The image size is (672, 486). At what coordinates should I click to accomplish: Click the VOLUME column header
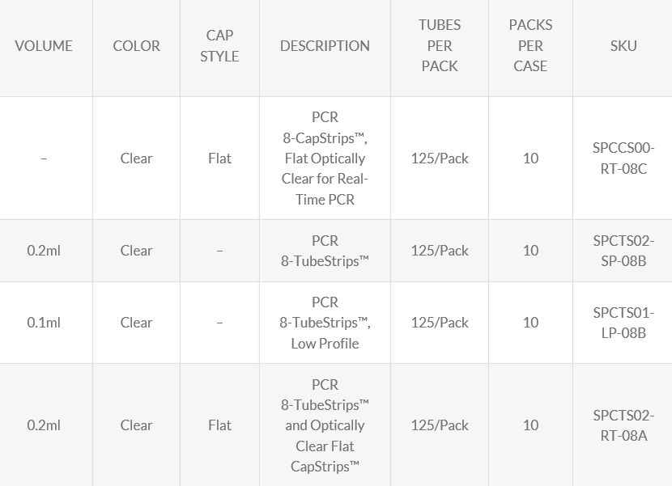click(x=44, y=46)
